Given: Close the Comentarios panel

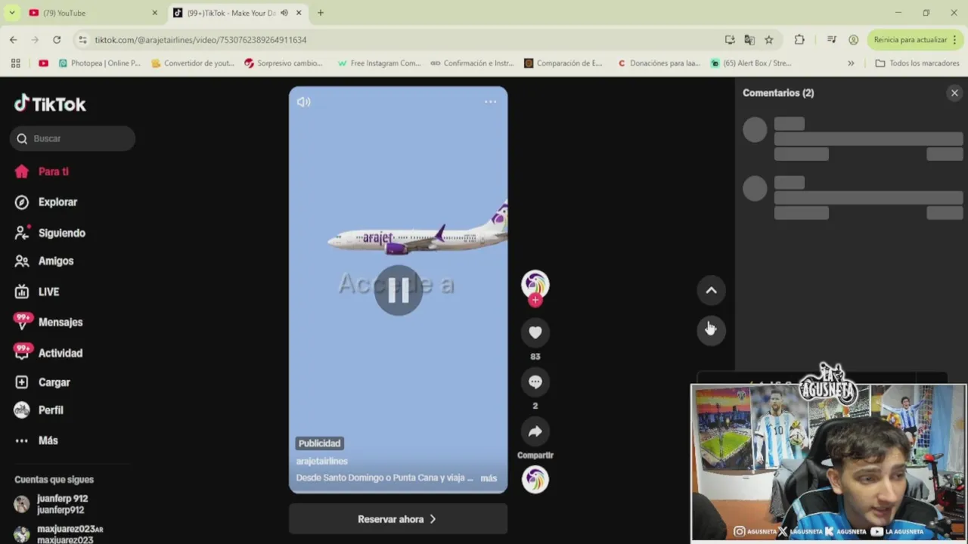Looking at the screenshot, I should pyautogui.click(x=954, y=93).
